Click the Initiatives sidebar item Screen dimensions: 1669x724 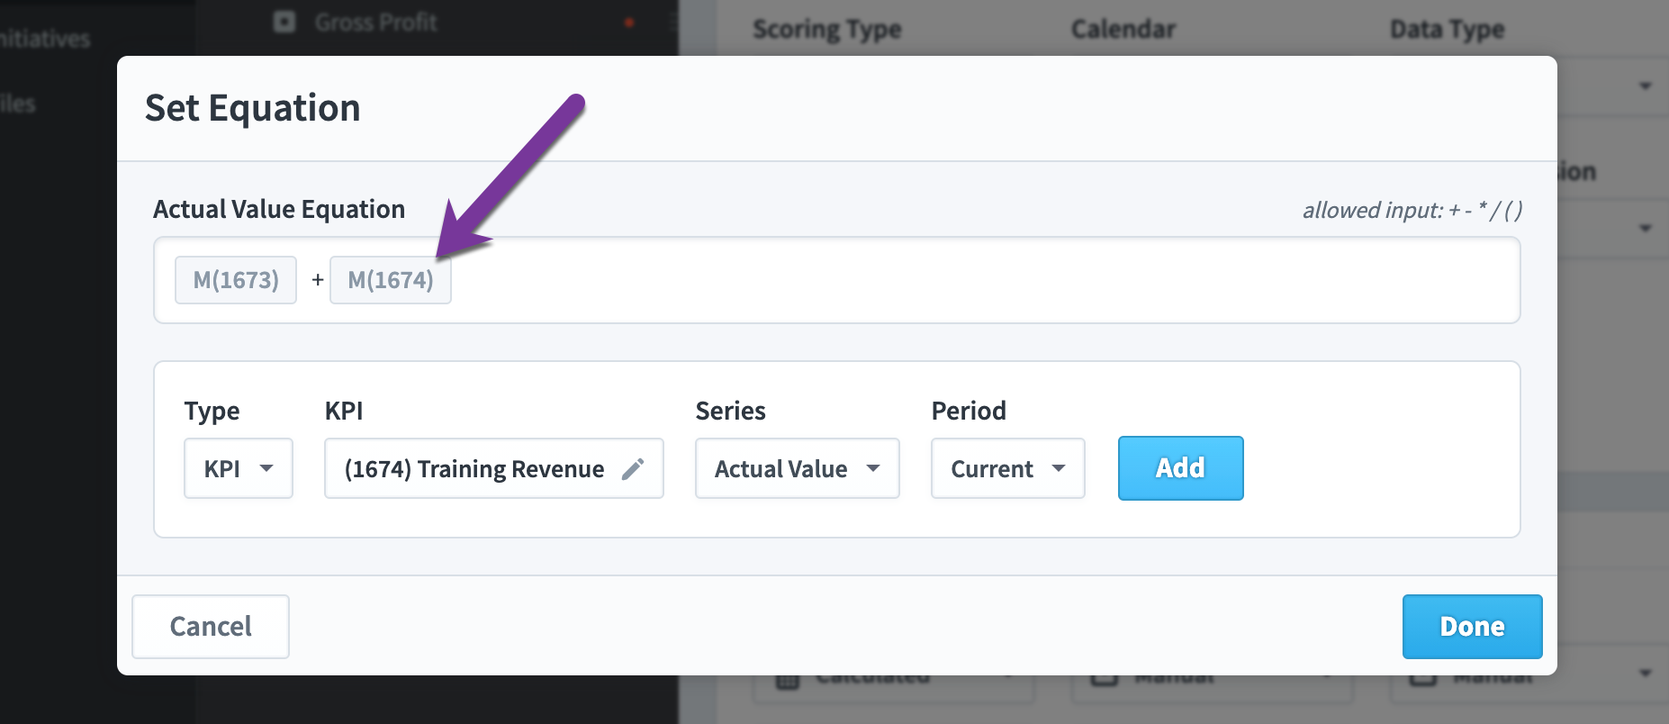[x=45, y=39]
